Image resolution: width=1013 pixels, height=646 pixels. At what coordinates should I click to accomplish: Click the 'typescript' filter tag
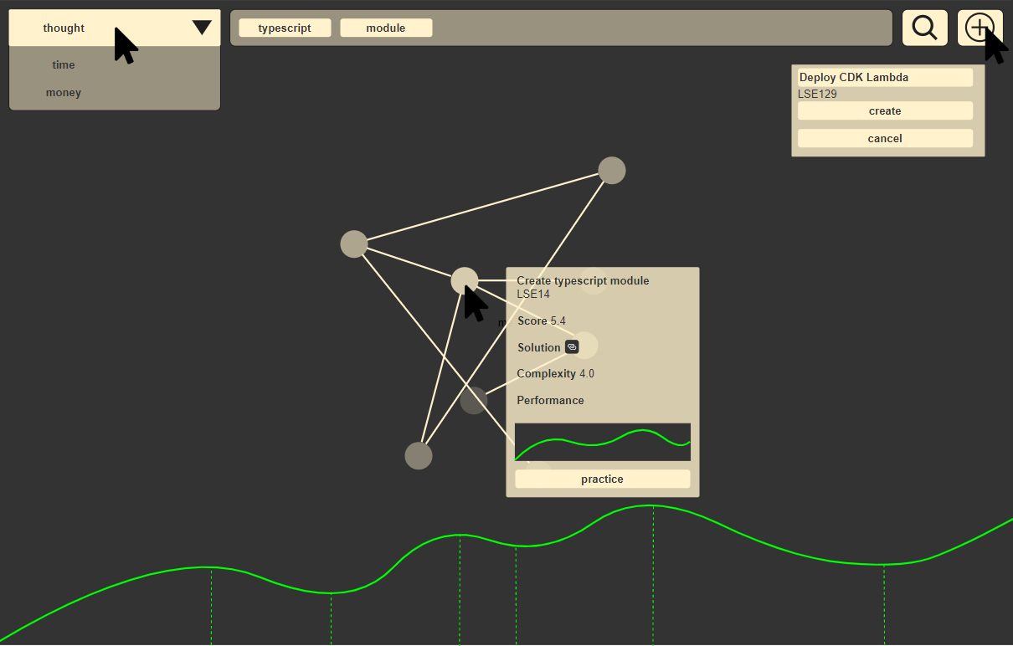click(x=285, y=28)
